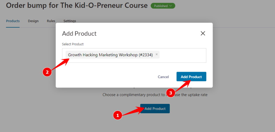Click the dimmed Add Product button on page
Screen dimensions: 275x132
click(155, 109)
